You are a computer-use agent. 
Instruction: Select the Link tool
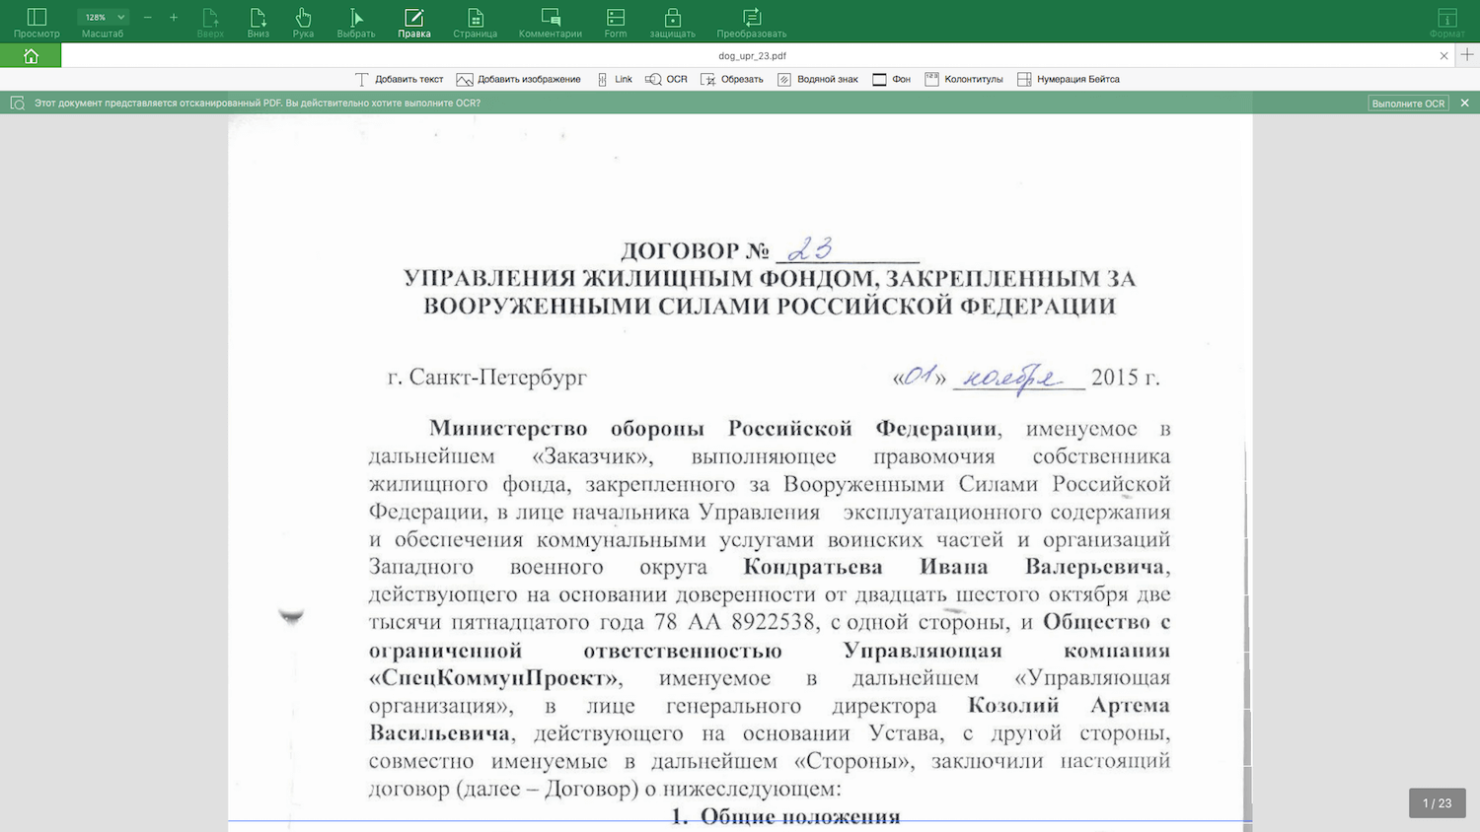(615, 79)
